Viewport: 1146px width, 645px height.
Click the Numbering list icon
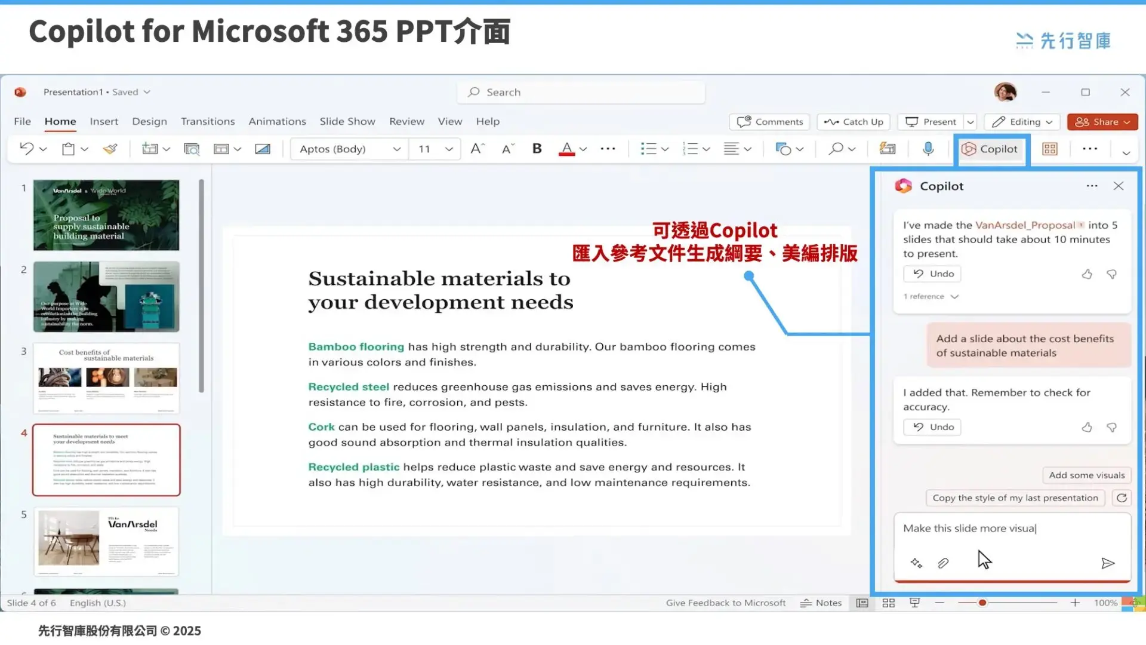coord(690,149)
